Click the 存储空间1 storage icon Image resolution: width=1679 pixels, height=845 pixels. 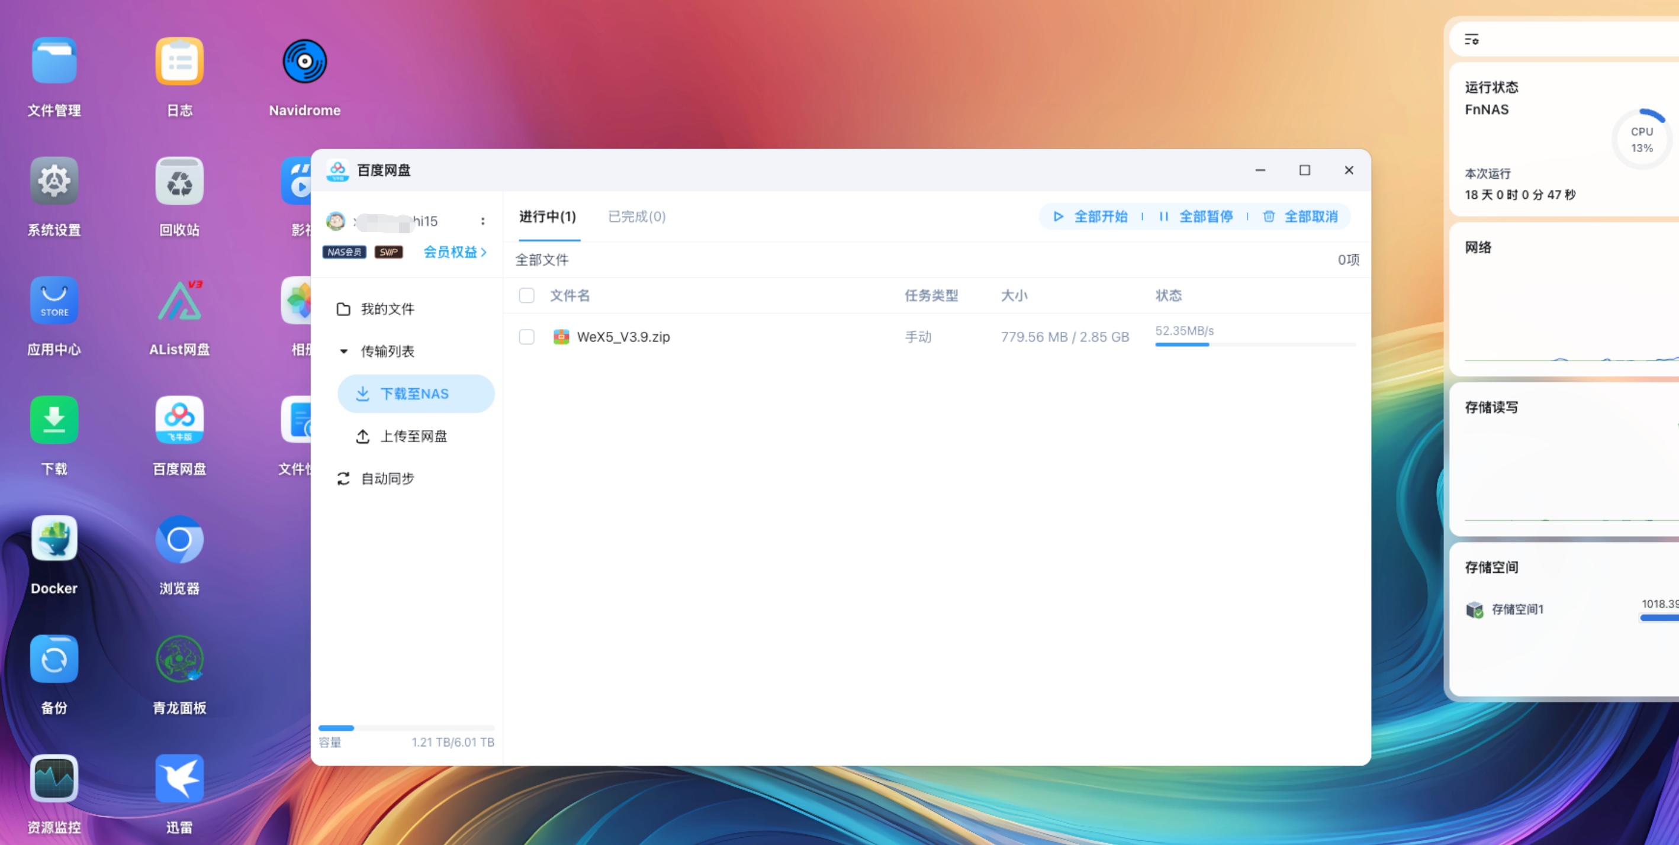click(1474, 610)
